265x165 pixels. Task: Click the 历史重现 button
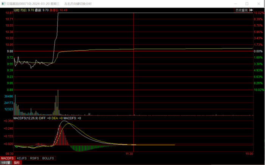point(242,10)
